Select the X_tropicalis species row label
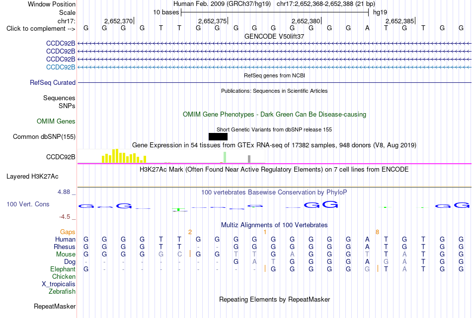Image resolution: width=472 pixels, height=318 pixels. coord(59,284)
